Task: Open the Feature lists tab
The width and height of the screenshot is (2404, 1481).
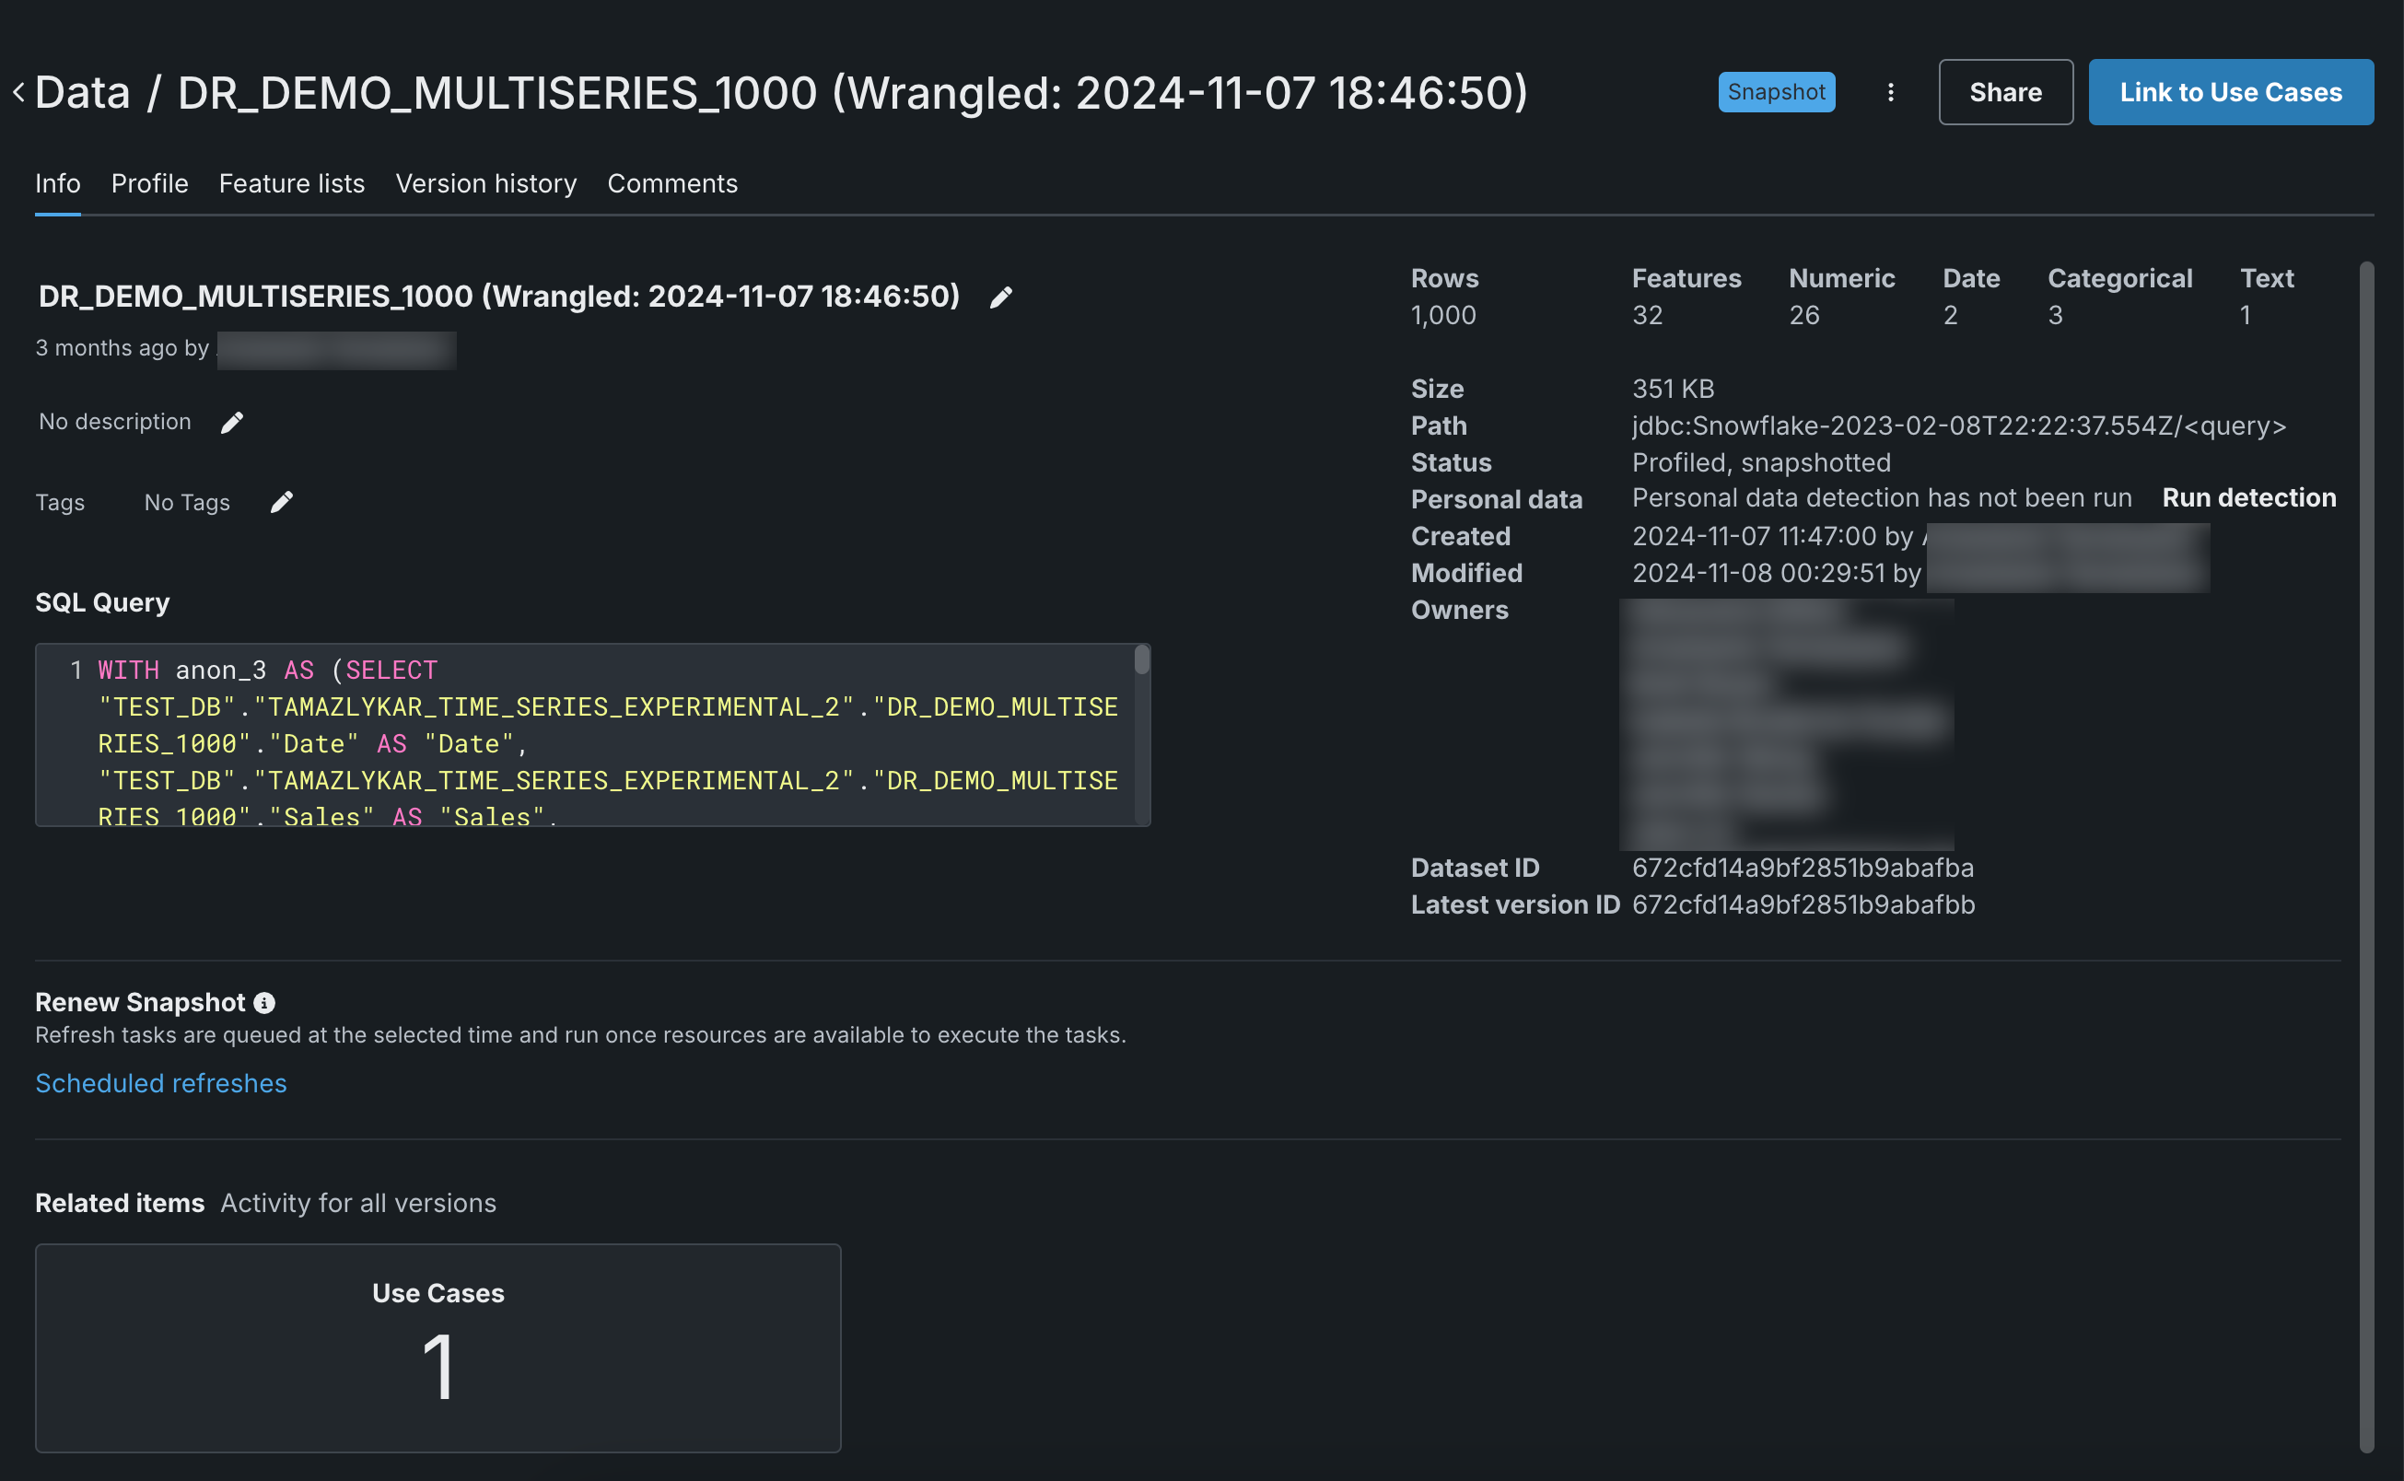Action: (x=291, y=184)
